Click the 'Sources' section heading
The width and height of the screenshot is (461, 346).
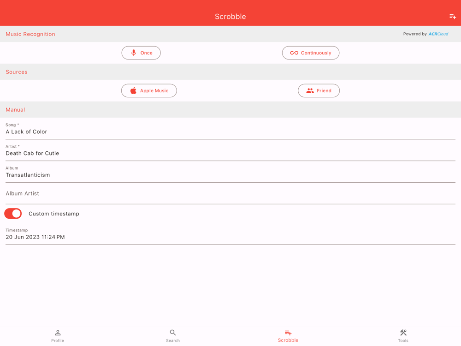[x=17, y=72]
